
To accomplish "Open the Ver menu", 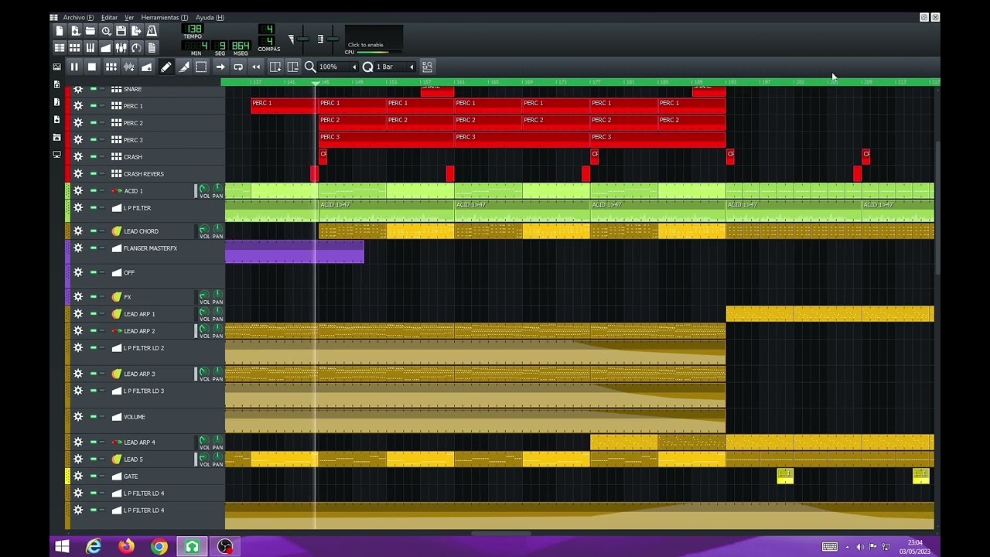I will pos(129,17).
